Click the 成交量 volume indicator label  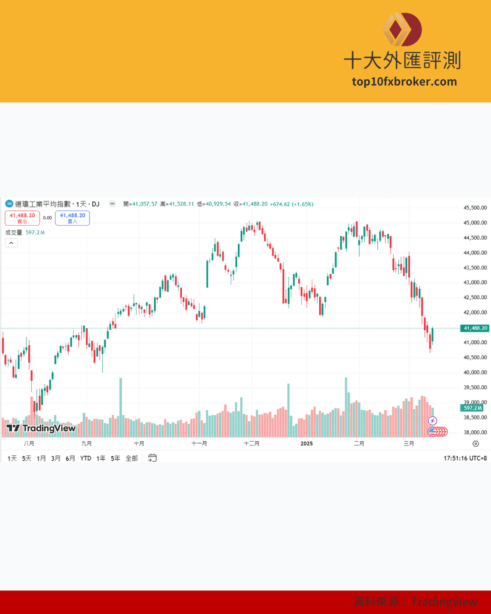point(14,232)
